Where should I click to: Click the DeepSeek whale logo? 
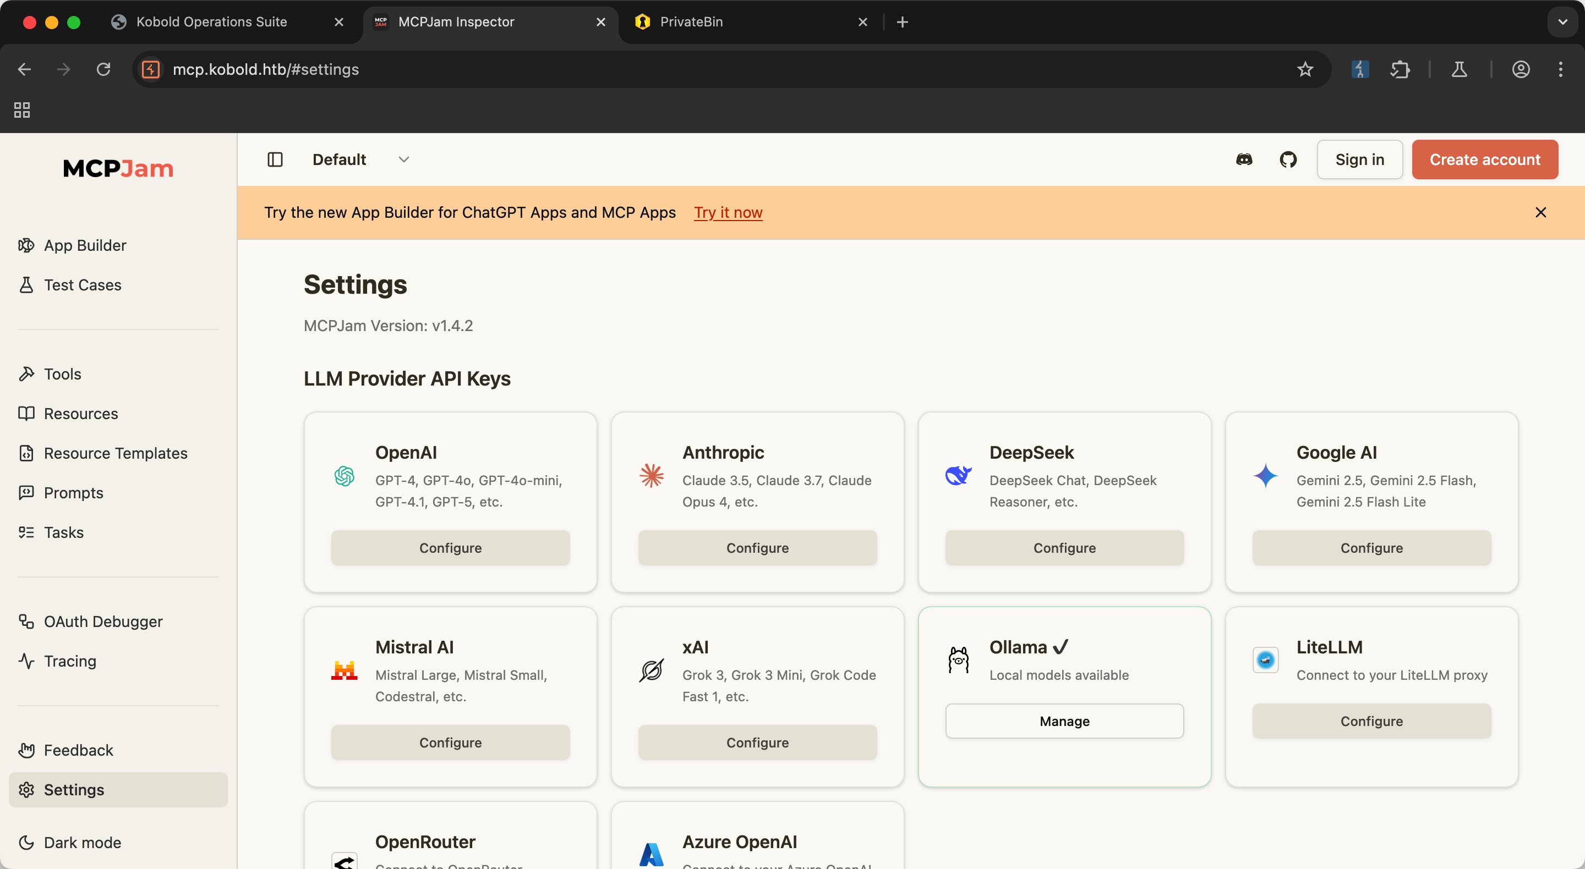tap(959, 476)
